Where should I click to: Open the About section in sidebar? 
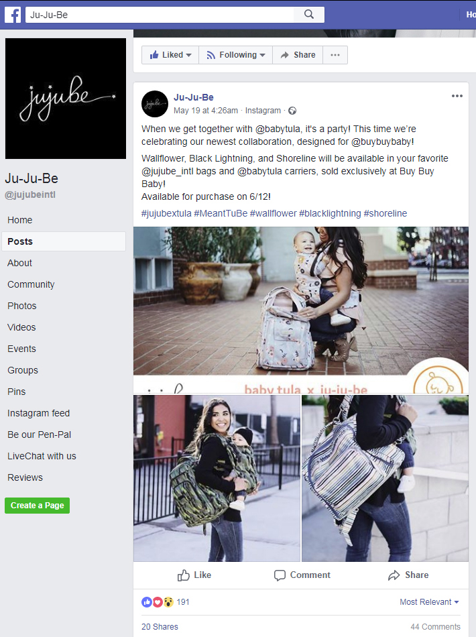(x=19, y=263)
